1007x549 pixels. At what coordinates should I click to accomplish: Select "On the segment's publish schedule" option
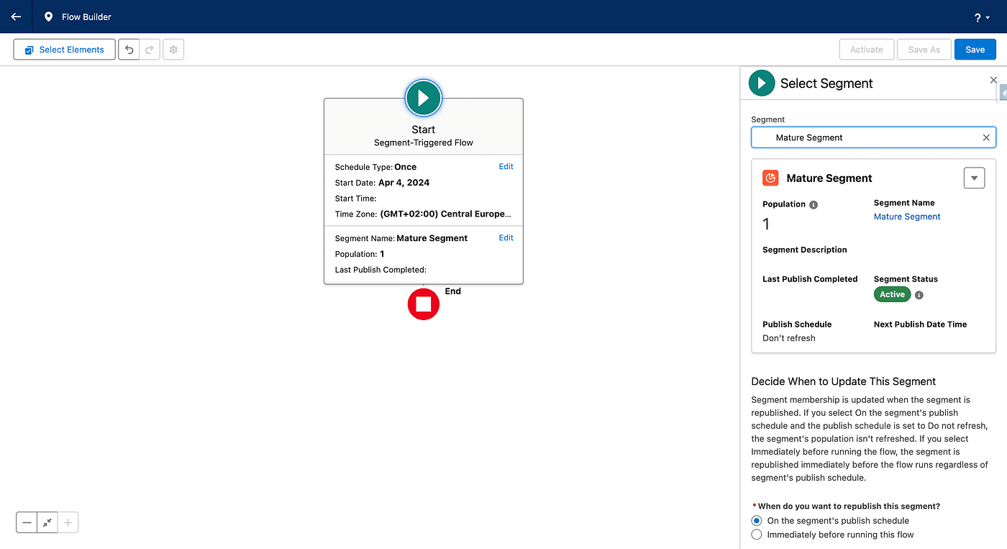[756, 520]
